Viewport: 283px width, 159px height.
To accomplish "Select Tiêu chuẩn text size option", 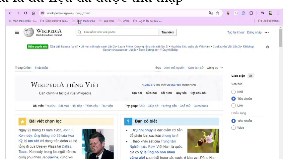I will click(233, 99).
